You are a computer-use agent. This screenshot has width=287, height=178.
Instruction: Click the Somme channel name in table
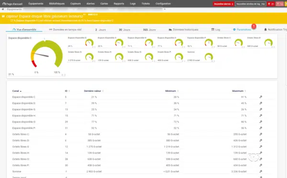[x=17, y=172]
